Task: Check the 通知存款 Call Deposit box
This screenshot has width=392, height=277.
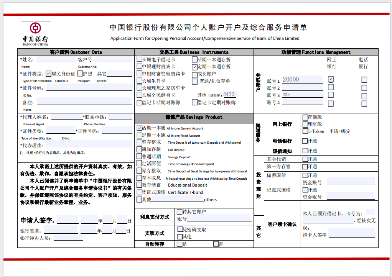Action: (140, 149)
